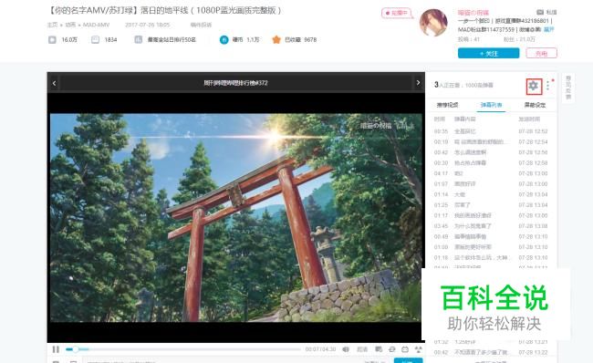The height and width of the screenshot is (363, 593).
Task: Switch to the 推荐视频 tab
Action: [x=447, y=105]
